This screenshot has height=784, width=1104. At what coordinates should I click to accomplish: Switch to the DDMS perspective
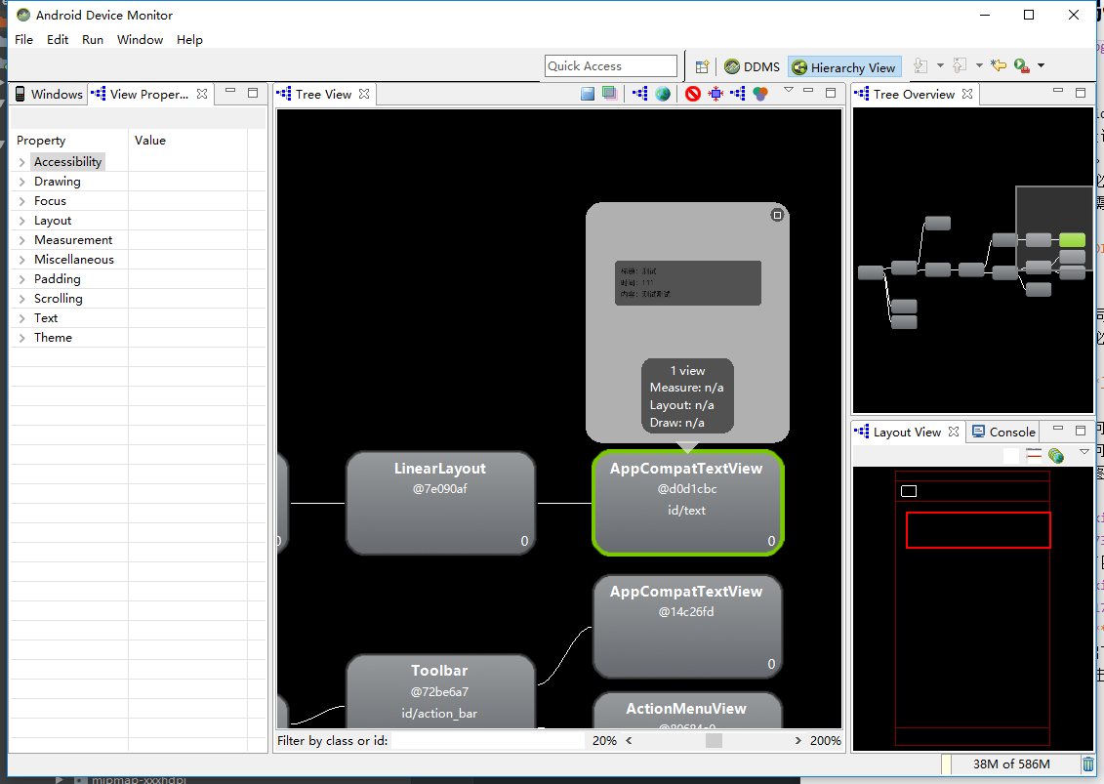[x=752, y=67]
